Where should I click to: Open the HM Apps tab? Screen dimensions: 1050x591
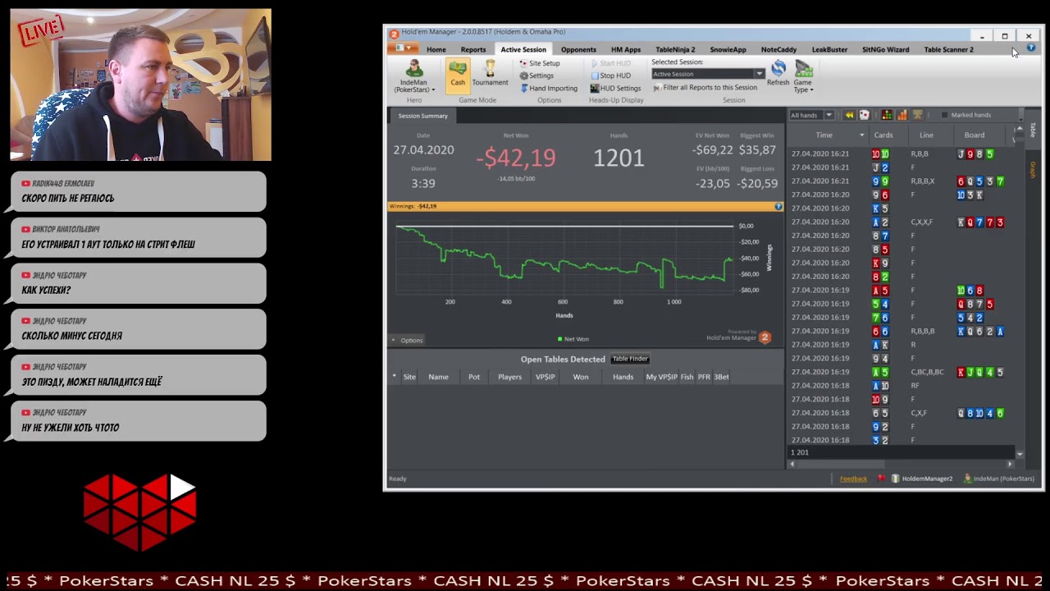626,49
